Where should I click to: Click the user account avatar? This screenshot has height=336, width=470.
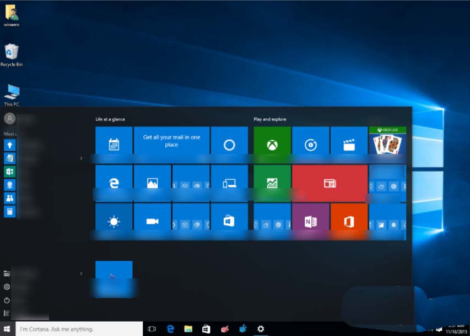click(x=9, y=119)
